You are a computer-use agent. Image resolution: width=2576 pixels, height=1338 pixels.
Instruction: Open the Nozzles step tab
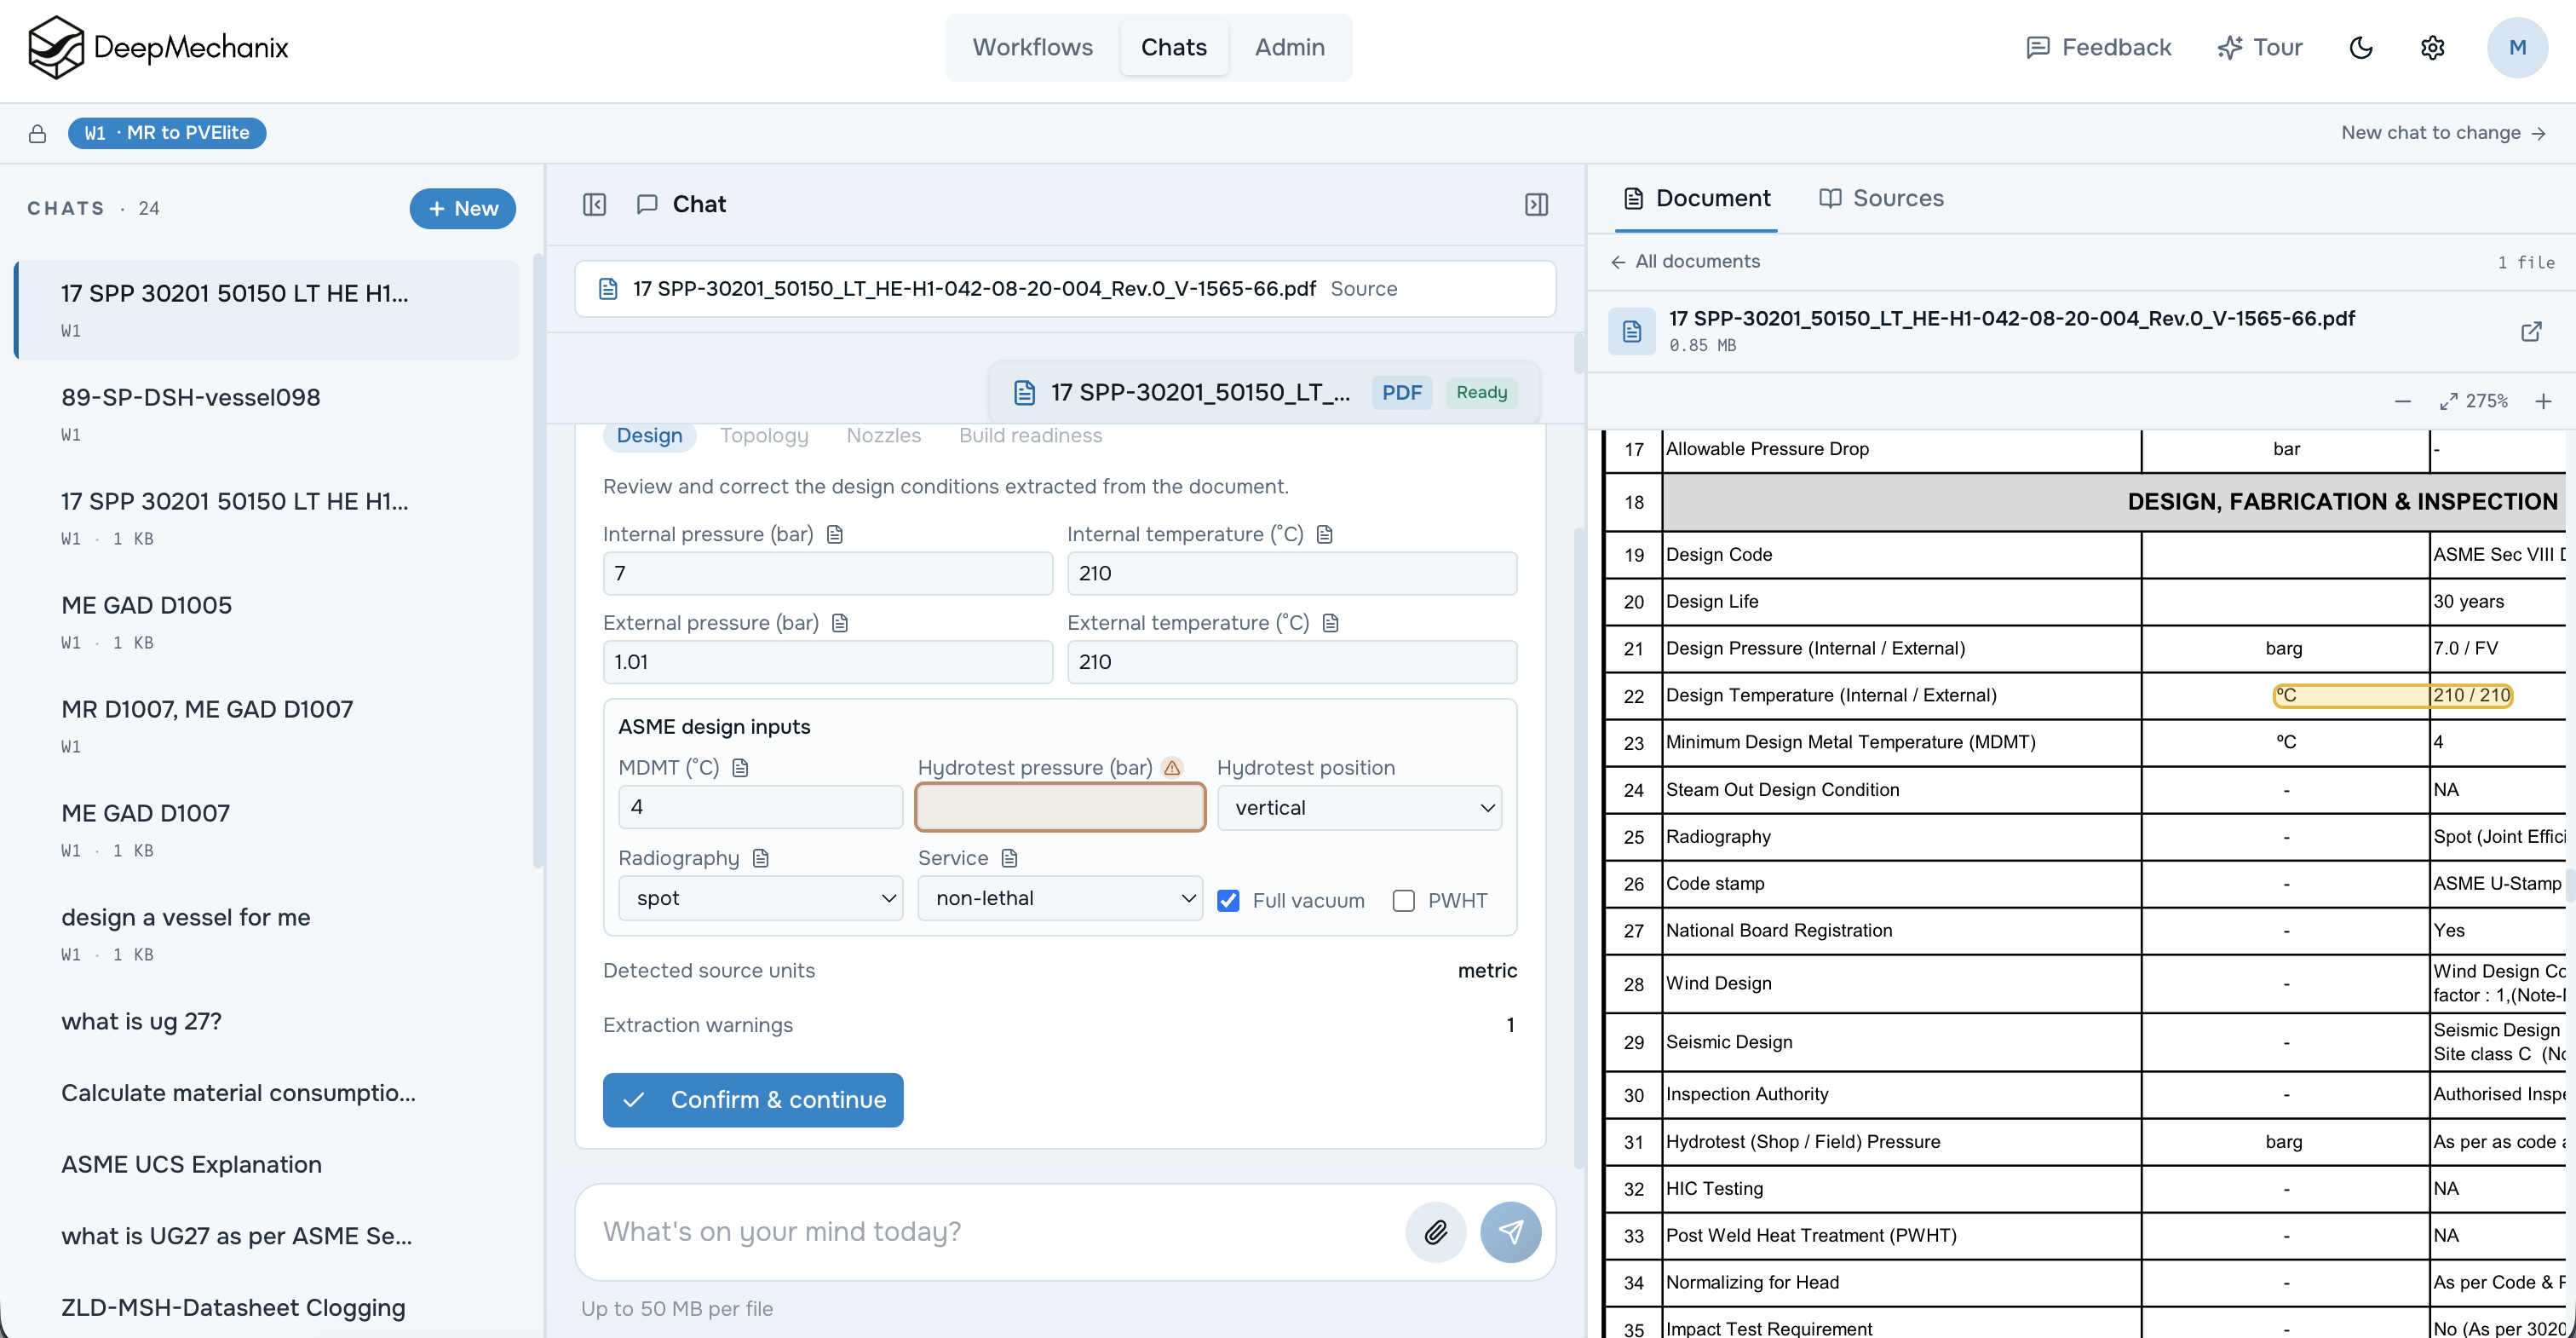(x=884, y=435)
